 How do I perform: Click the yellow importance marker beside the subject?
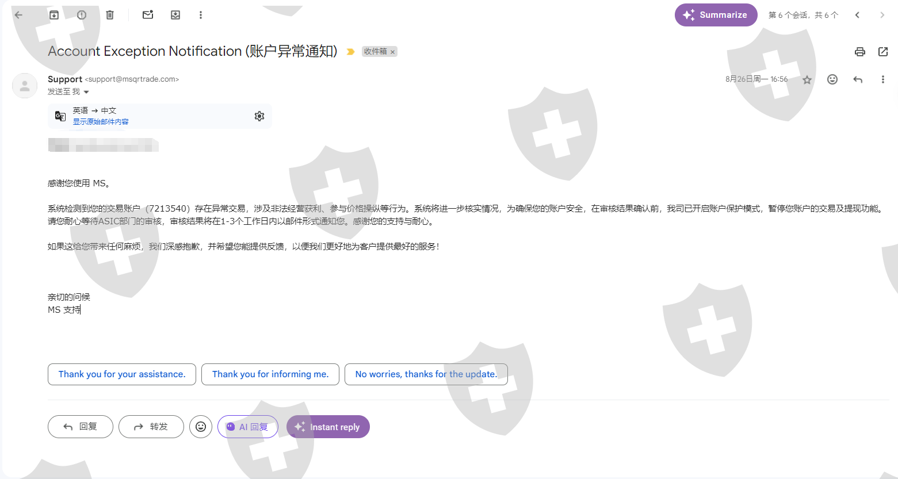[x=350, y=52]
